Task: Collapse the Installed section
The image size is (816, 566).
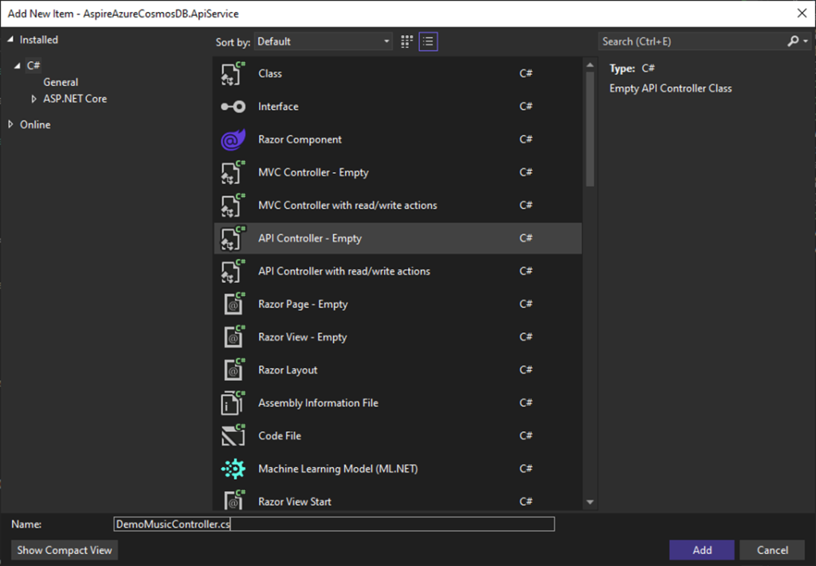Action: click(x=10, y=40)
